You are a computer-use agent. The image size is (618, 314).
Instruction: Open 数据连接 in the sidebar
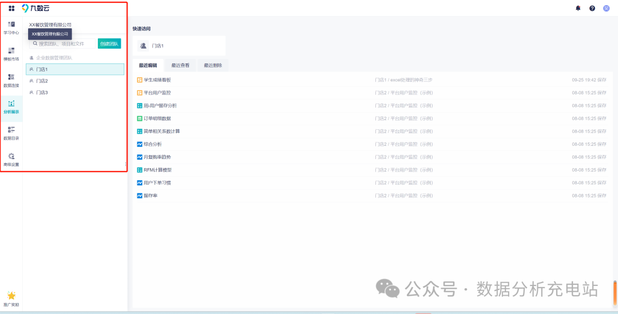coord(11,81)
